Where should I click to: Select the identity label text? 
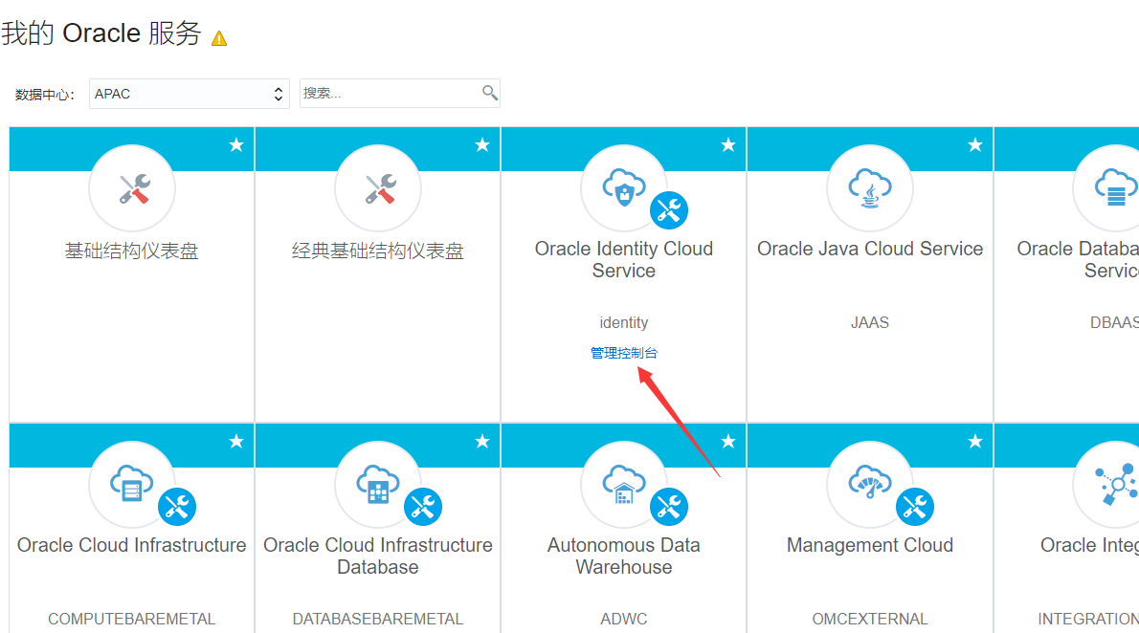pyautogui.click(x=624, y=322)
